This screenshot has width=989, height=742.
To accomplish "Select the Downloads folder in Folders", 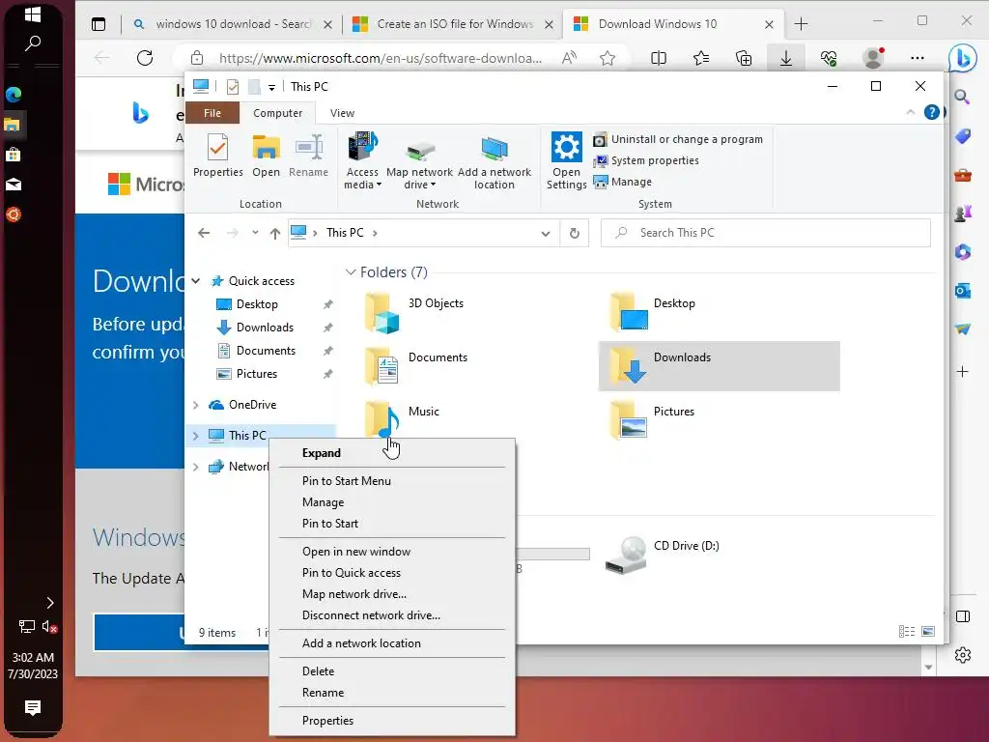I will click(x=719, y=366).
